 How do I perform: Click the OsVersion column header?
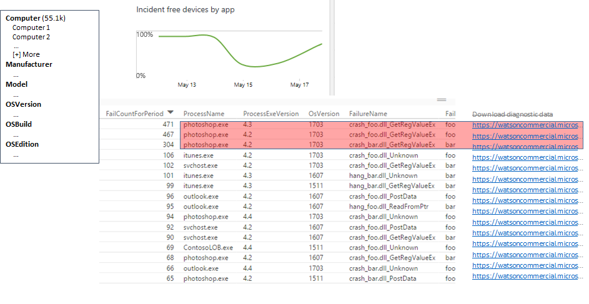point(324,114)
